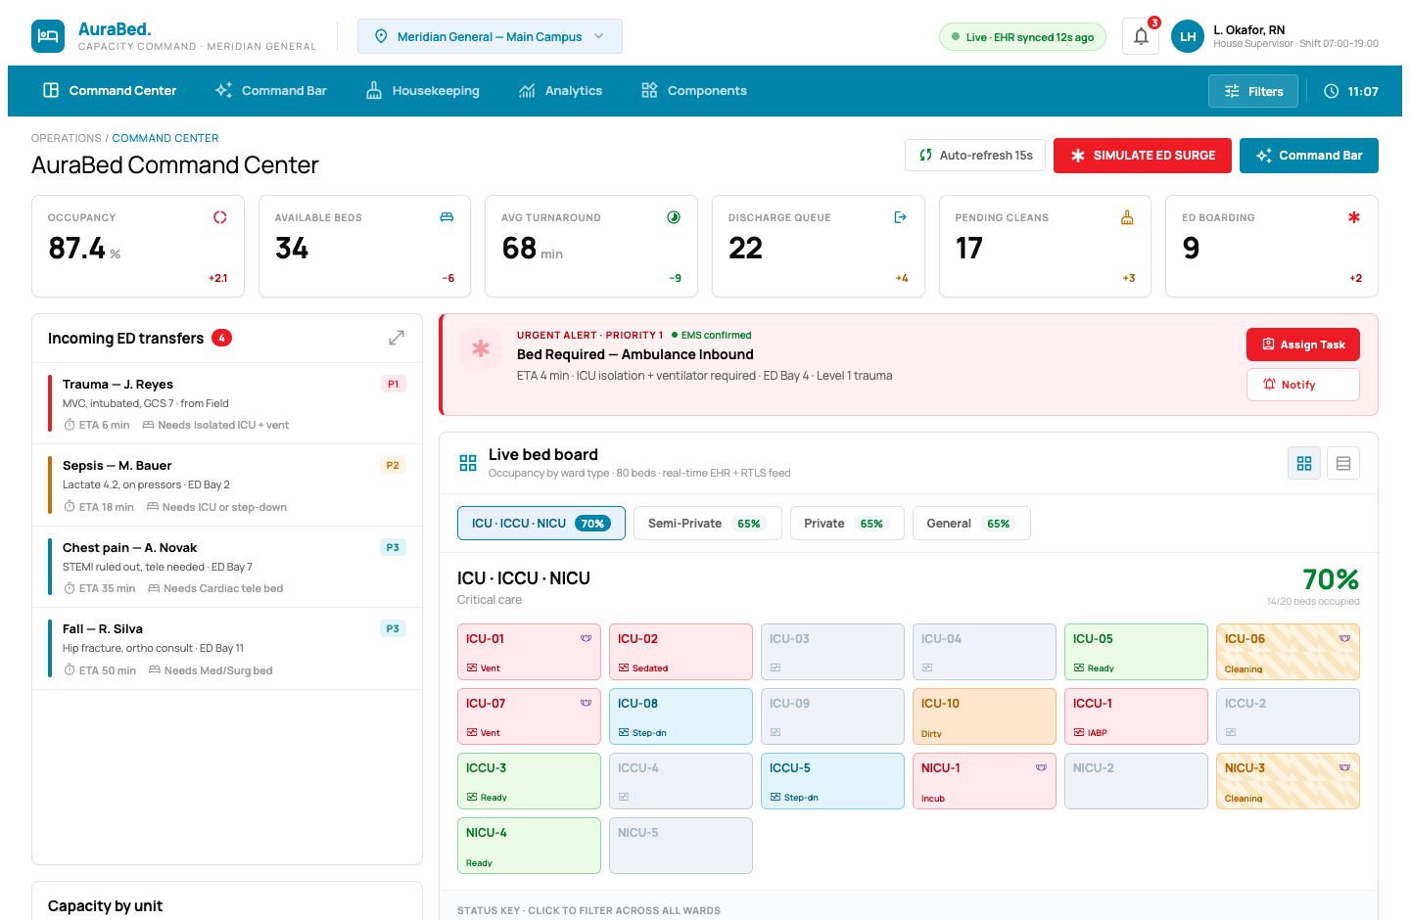Click the Live EHR synced status badge
The width and height of the screenshot is (1410, 920).
pos(1022,37)
